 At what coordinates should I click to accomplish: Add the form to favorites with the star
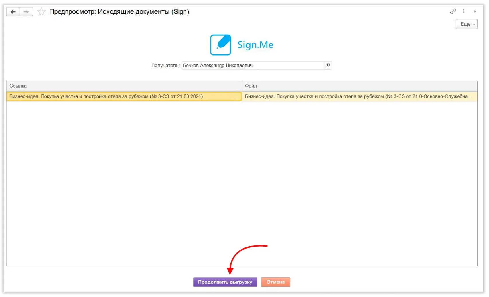click(42, 12)
